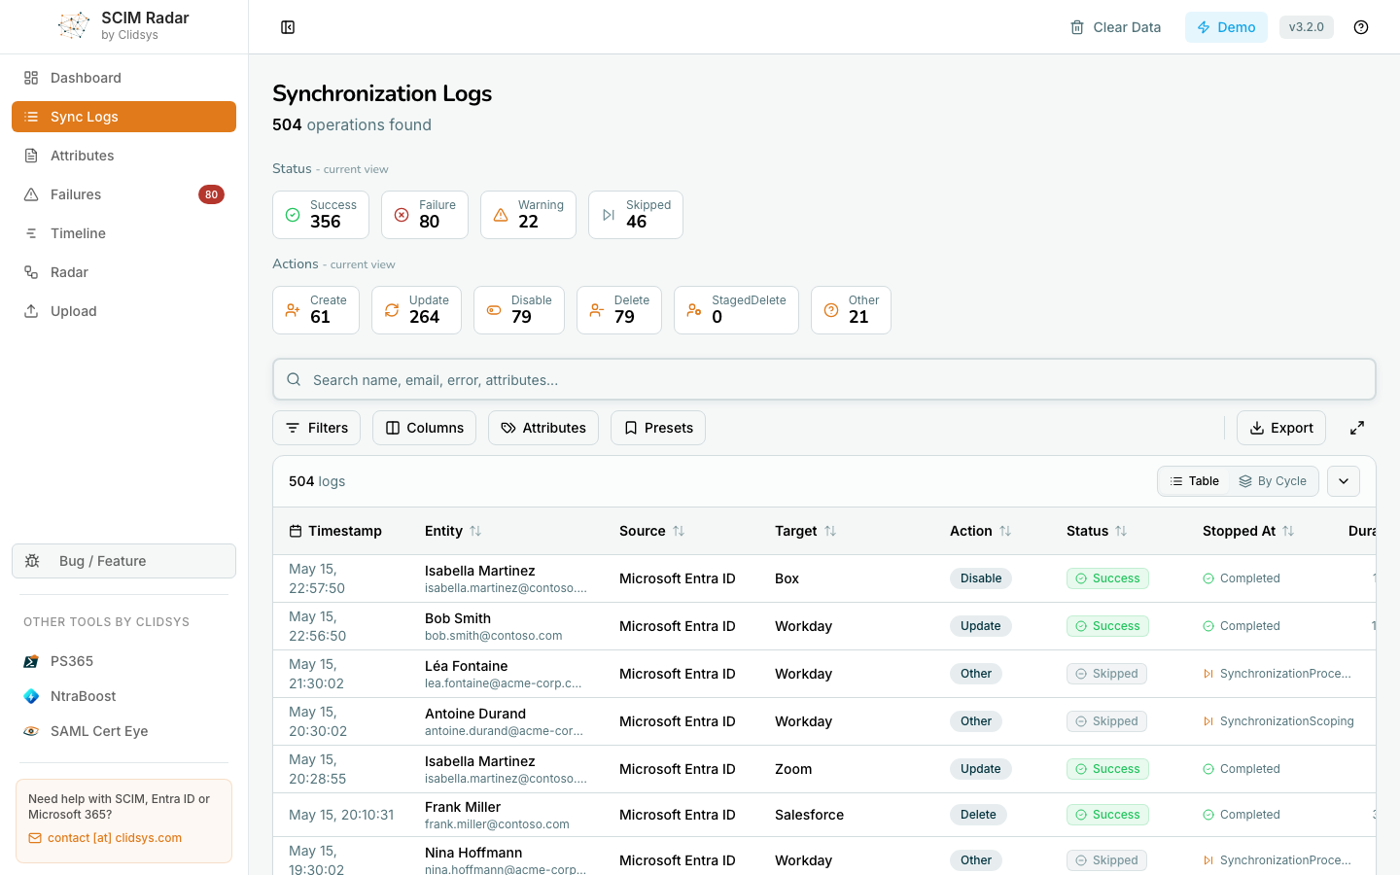Click version v3.2.0 badge
Viewport: 1400px width, 875px height.
tap(1307, 27)
